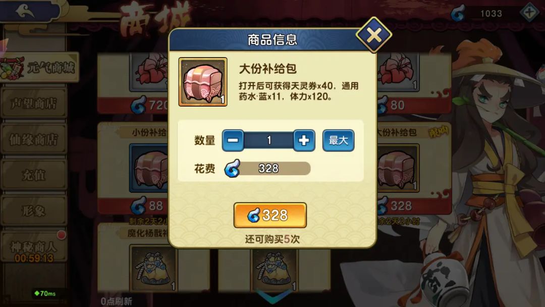Click the quantity field showing 1

(x=268, y=140)
